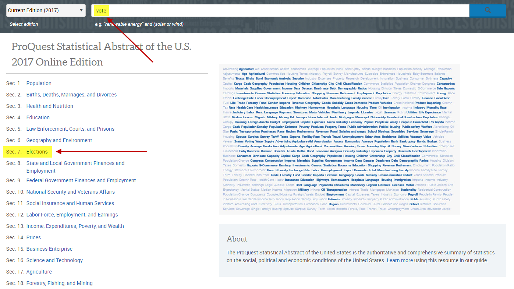The height and width of the screenshot is (289, 514).
Task: Open State and Local Government Finances link
Action: click(x=75, y=167)
